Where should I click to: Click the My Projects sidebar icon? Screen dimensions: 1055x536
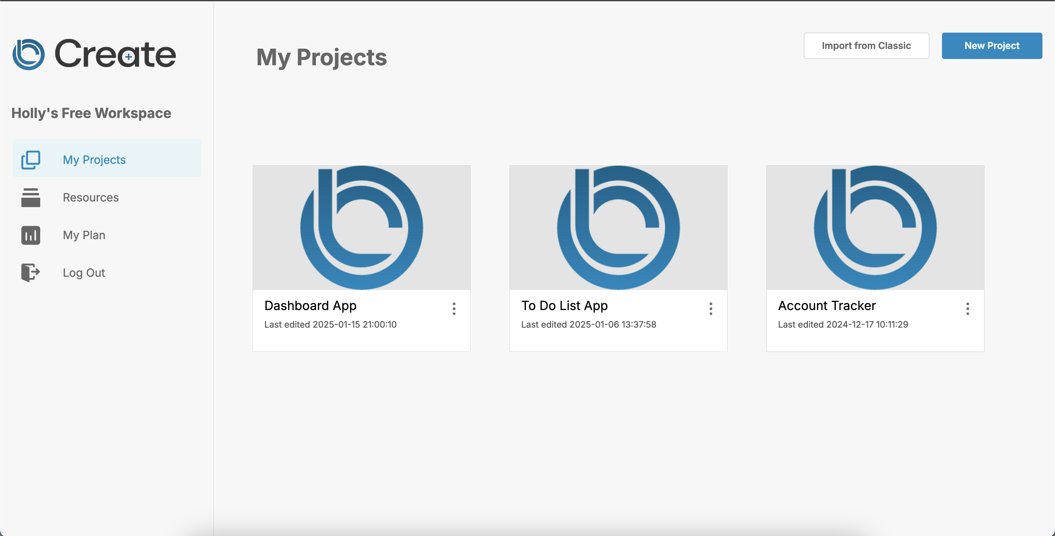tap(31, 159)
